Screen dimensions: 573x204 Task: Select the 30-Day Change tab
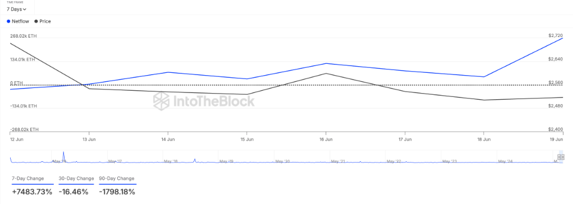(x=76, y=179)
